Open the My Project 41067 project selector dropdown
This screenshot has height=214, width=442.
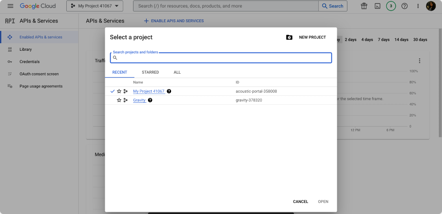[95, 6]
